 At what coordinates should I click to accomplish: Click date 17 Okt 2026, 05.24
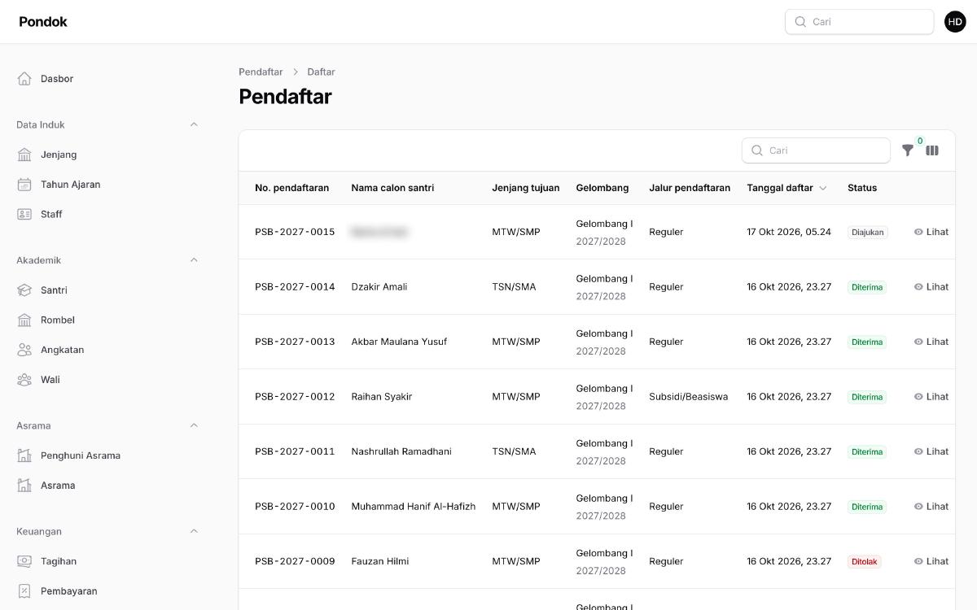[789, 232]
